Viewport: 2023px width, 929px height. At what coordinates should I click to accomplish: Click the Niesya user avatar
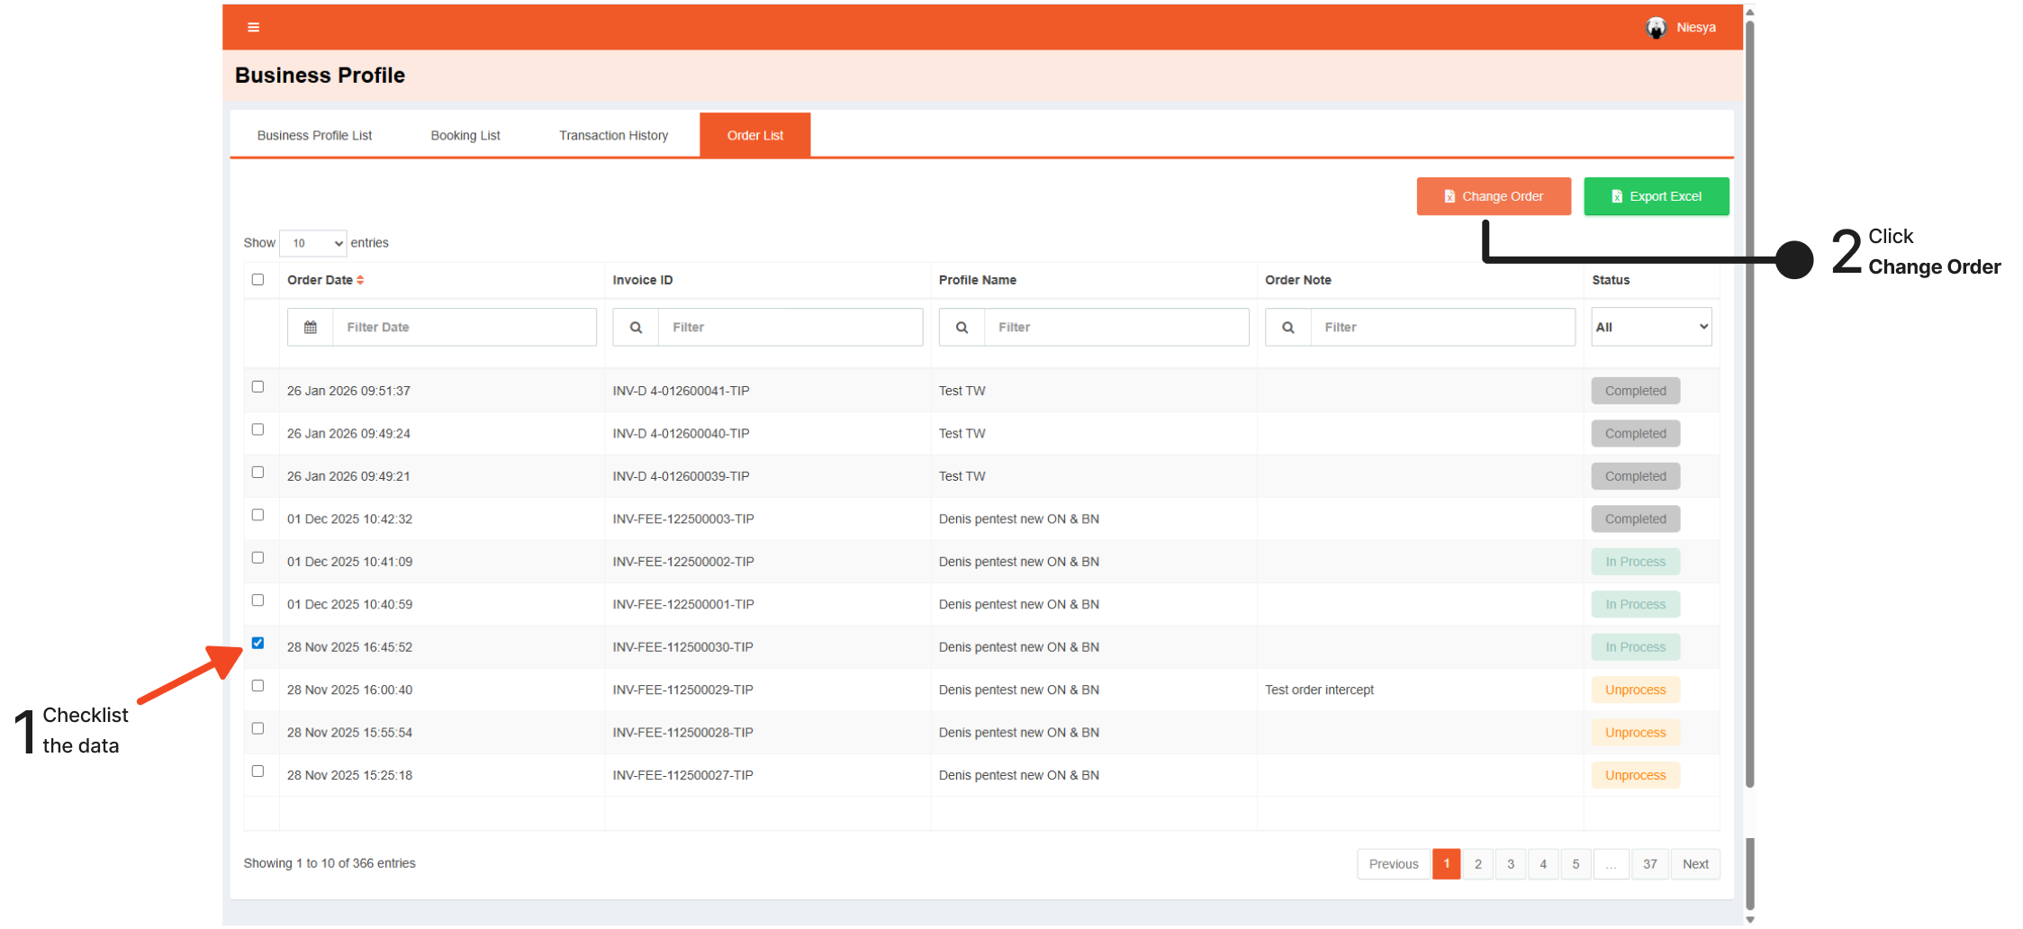(1656, 28)
